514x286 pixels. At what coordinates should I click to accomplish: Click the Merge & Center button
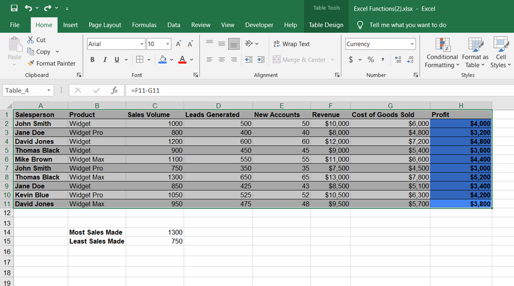(x=303, y=60)
